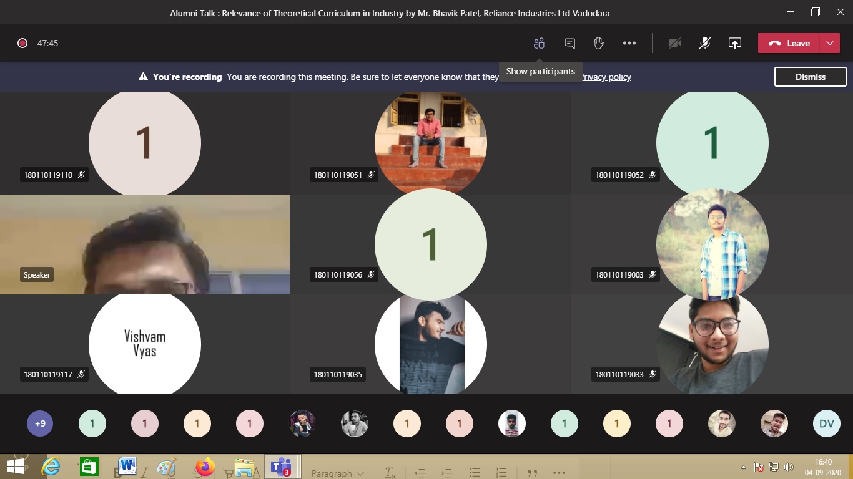The width and height of the screenshot is (853, 479).
Task: Click the Leave meeting button
Action: [790, 43]
